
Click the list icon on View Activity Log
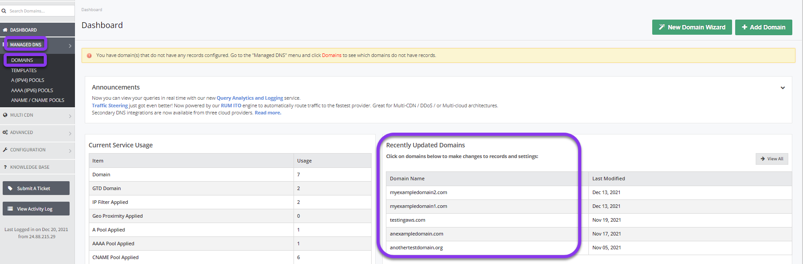(10, 209)
